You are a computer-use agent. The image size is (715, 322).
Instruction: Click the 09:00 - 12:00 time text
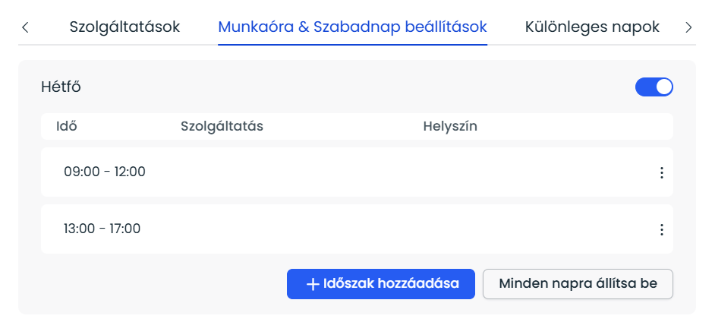pos(105,172)
